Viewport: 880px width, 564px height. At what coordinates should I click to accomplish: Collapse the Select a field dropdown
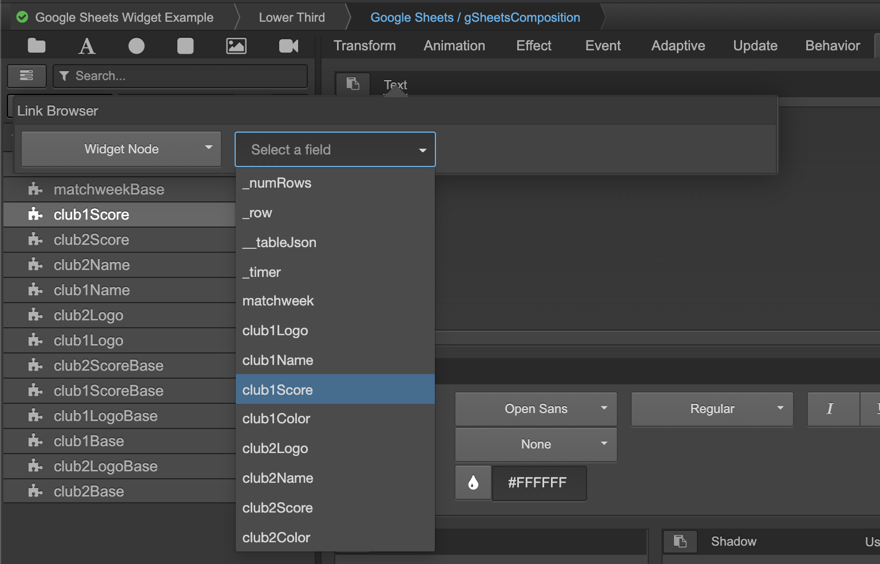click(335, 149)
